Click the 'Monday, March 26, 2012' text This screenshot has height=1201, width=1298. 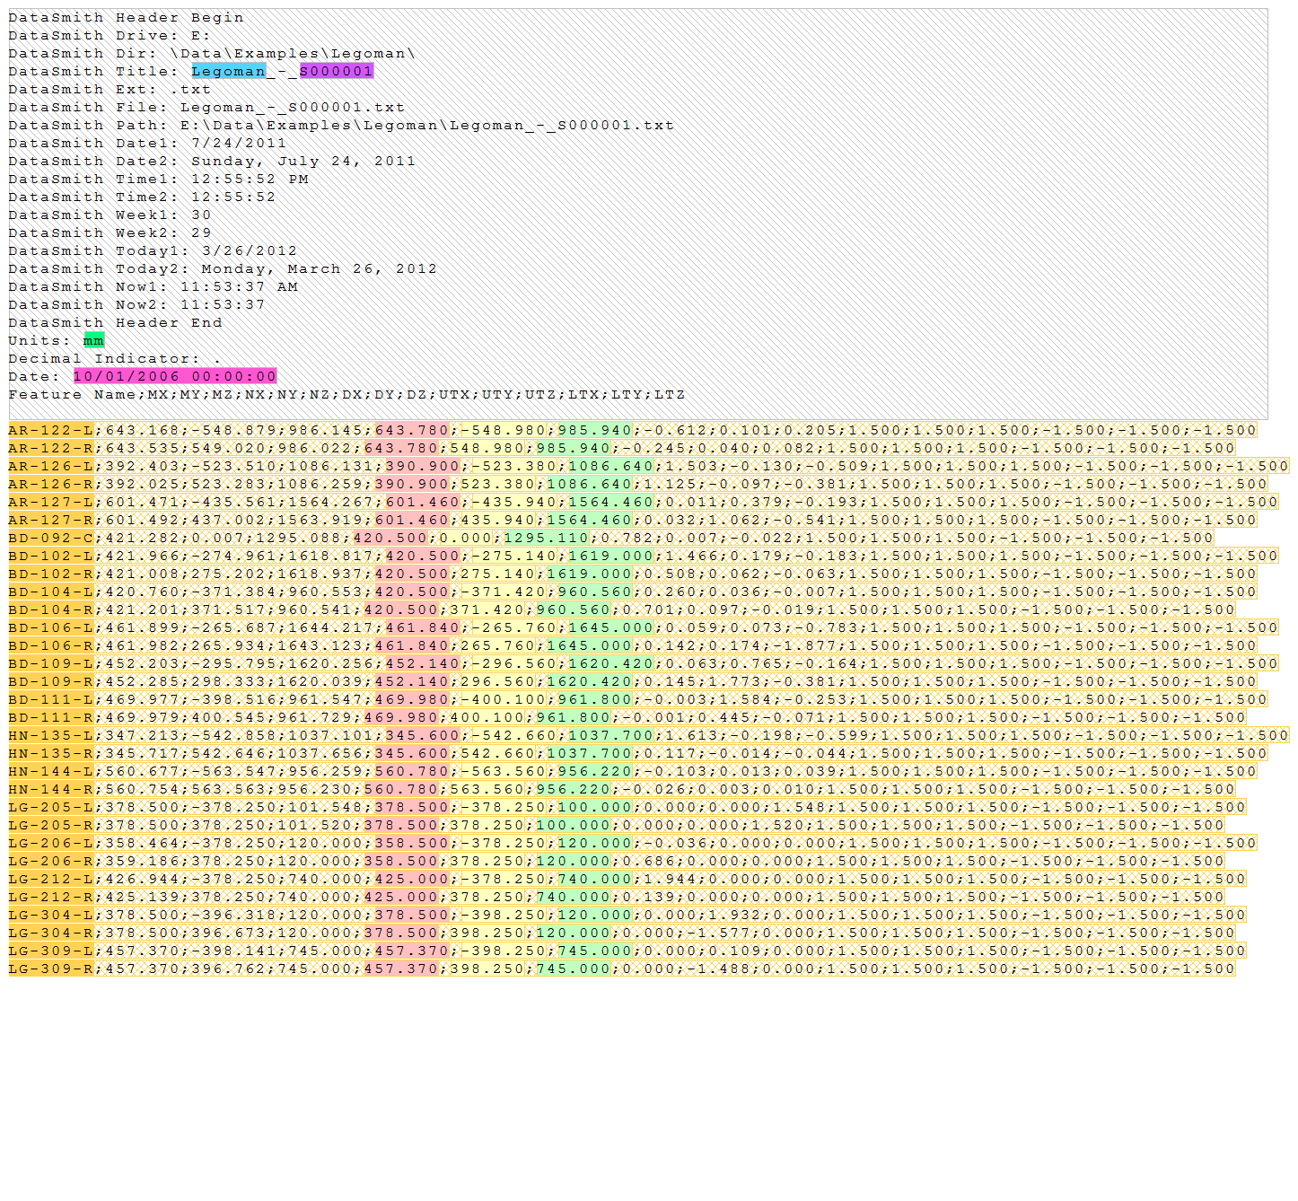[319, 268]
